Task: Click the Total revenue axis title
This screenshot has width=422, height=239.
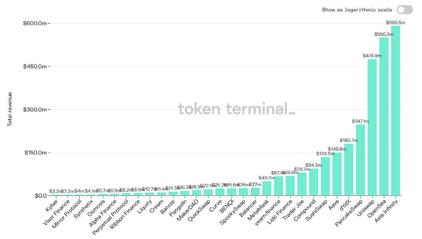Action: click(x=10, y=109)
